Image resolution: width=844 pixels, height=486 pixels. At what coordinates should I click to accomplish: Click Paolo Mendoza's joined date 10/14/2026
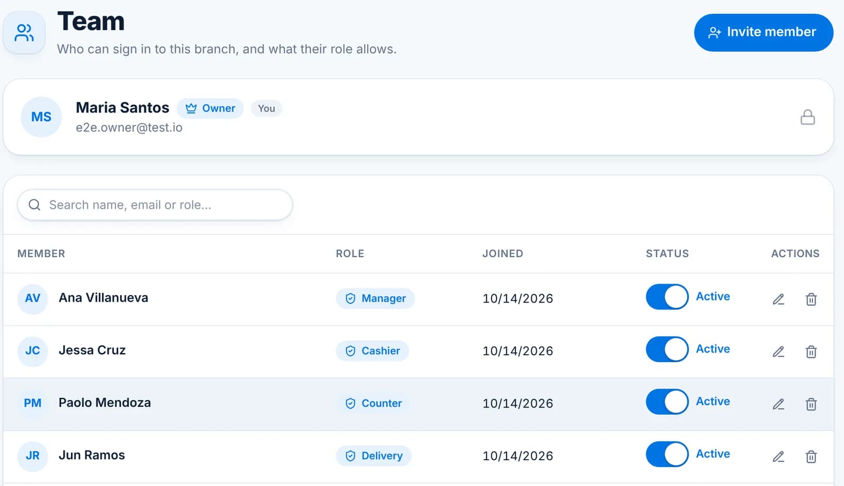[518, 403]
